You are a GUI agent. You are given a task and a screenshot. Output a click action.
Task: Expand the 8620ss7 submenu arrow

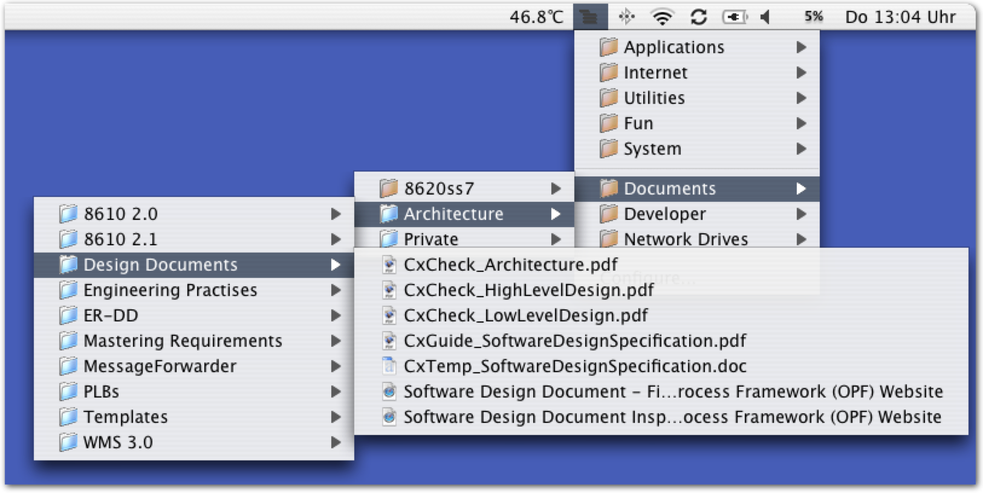(x=556, y=188)
